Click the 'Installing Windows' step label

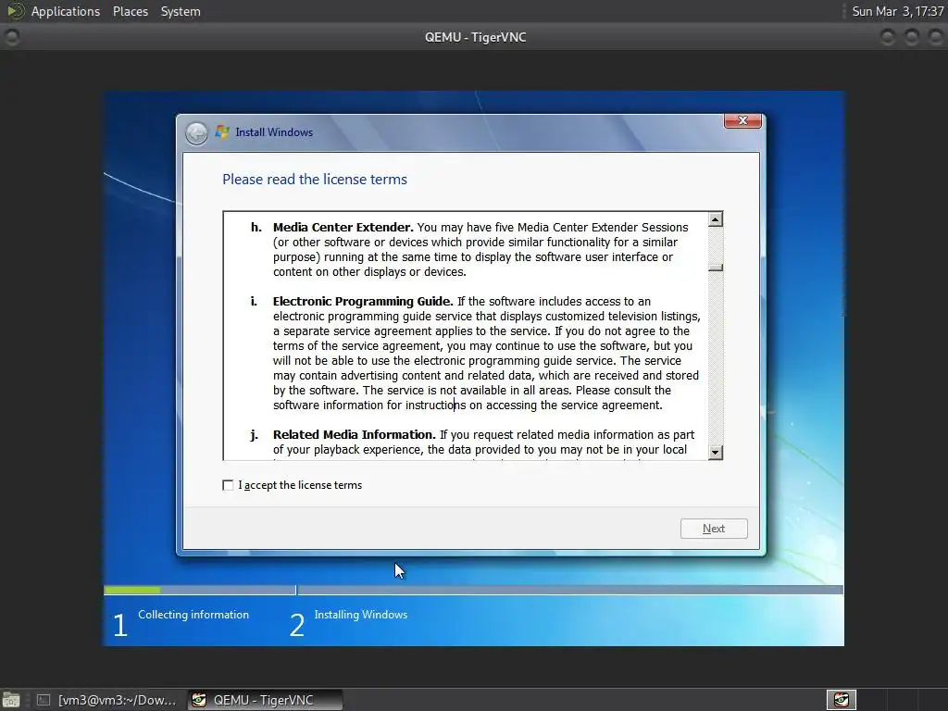(361, 615)
